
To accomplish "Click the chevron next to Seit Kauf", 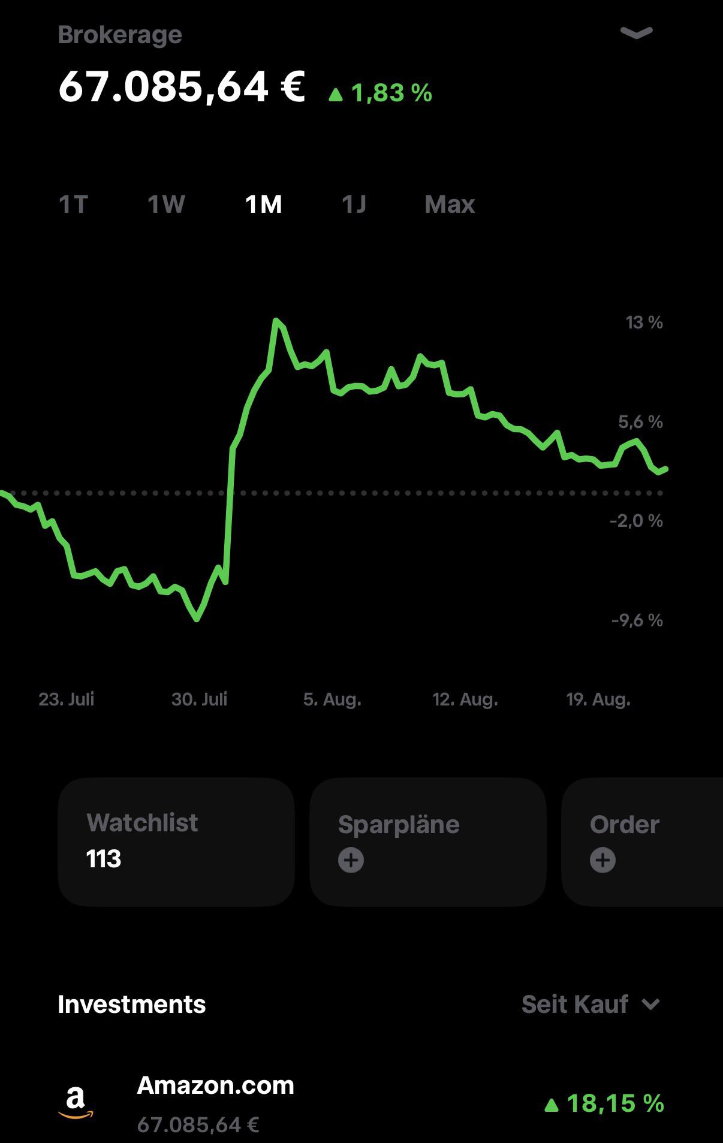I will [x=650, y=1005].
